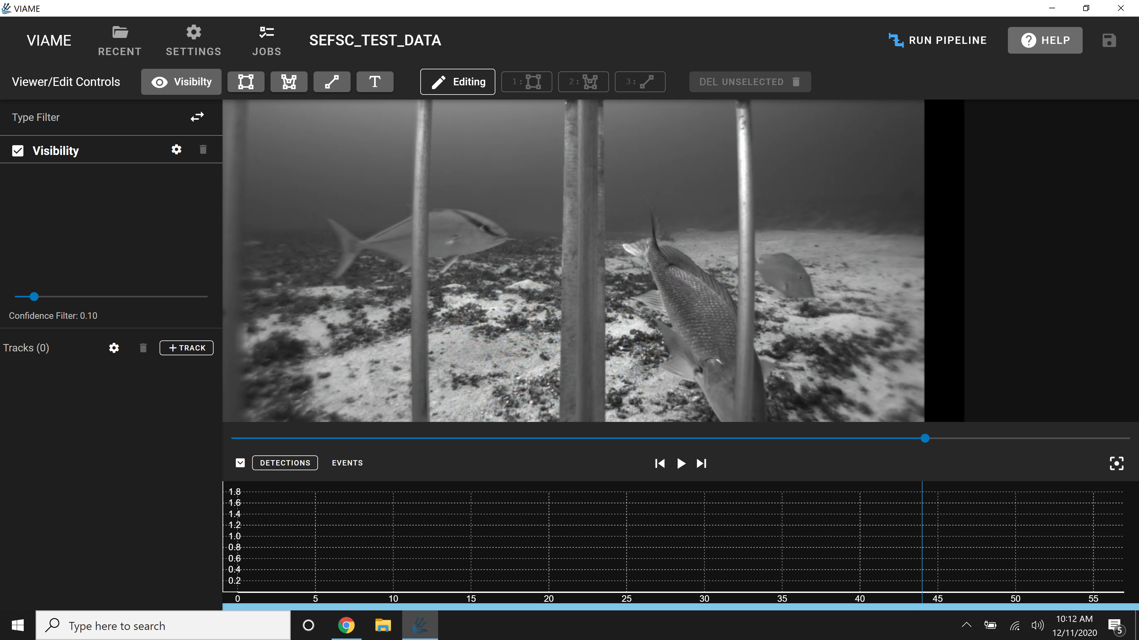The height and width of the screenshot is (640, 1139).
Task: Click the Windows search box
Action: [163, 625]
